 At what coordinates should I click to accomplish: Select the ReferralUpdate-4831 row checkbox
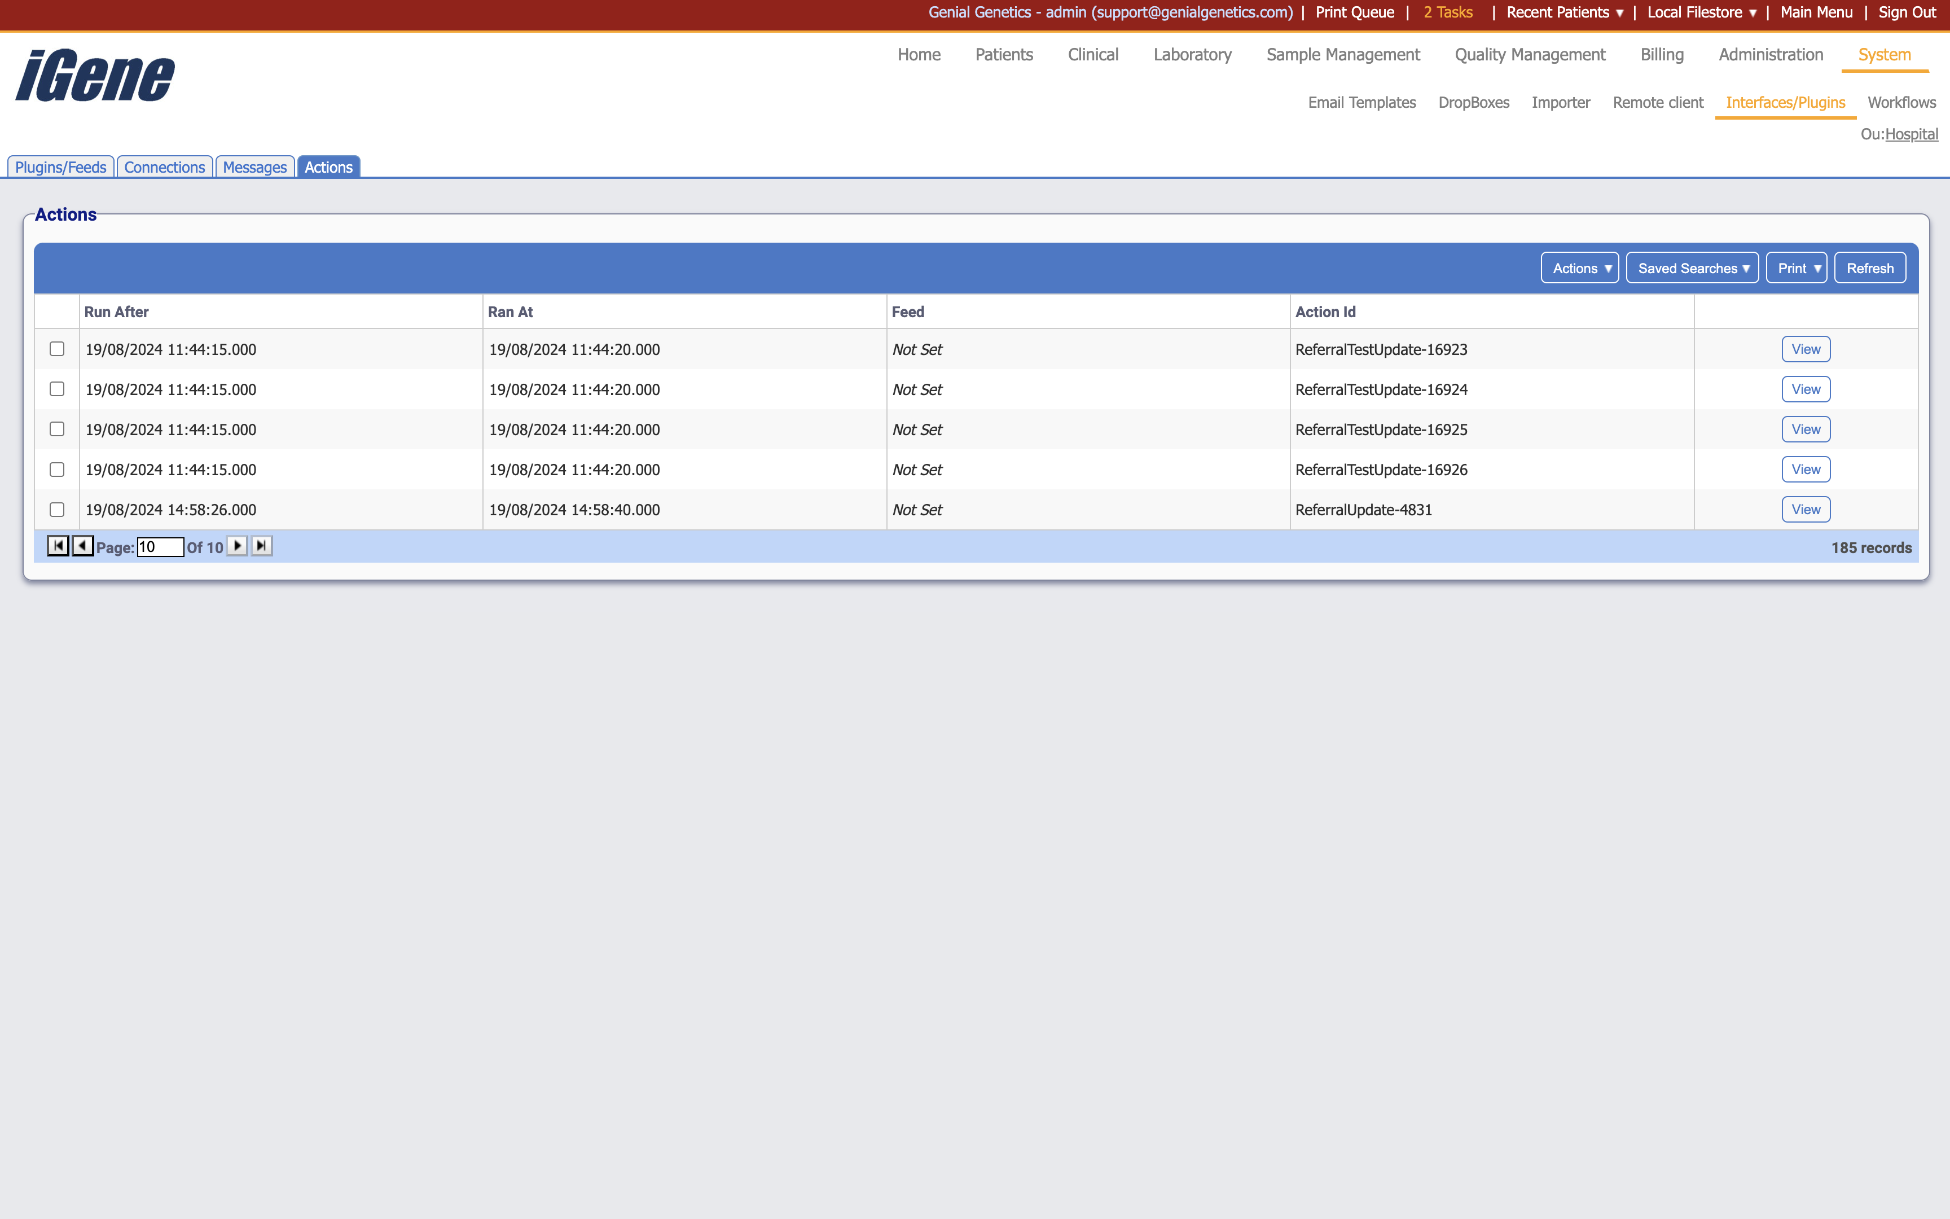(56, 508)
